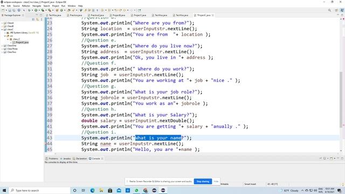Click the New Java Class icon
345x194 pixels.
pos(61,10)
